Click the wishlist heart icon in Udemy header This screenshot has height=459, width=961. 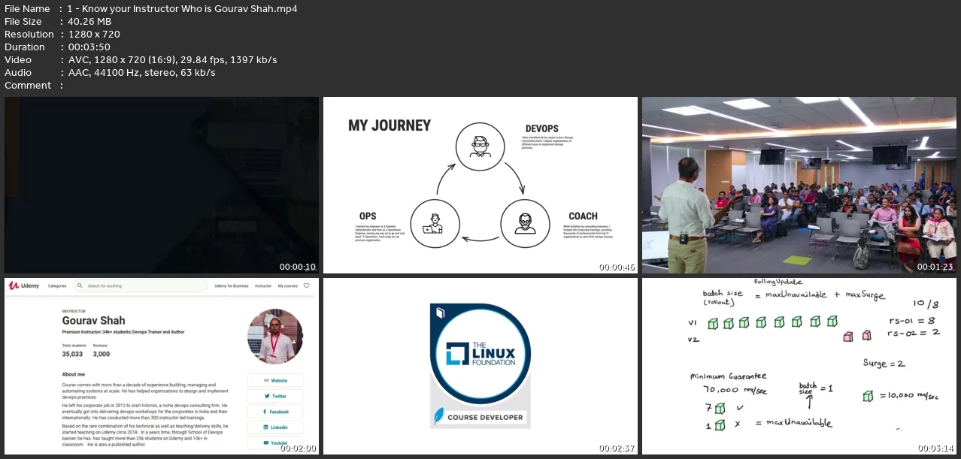(307, 285)
